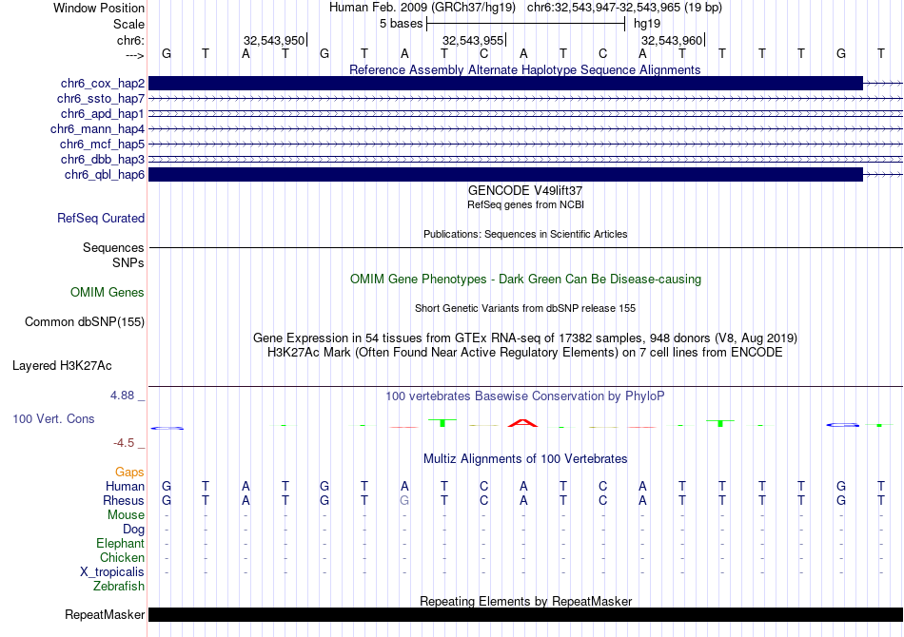Open Reference Assembly Alternate Haplotype Sequence Alignments title
This screenshot has width=904, height=637.
coord(525,70)
